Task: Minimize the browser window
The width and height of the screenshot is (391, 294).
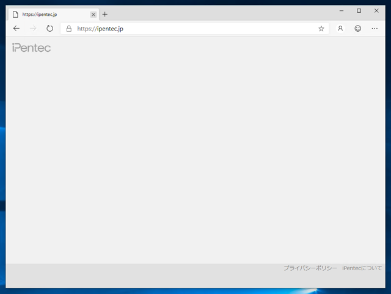Action: coord(342,11)
